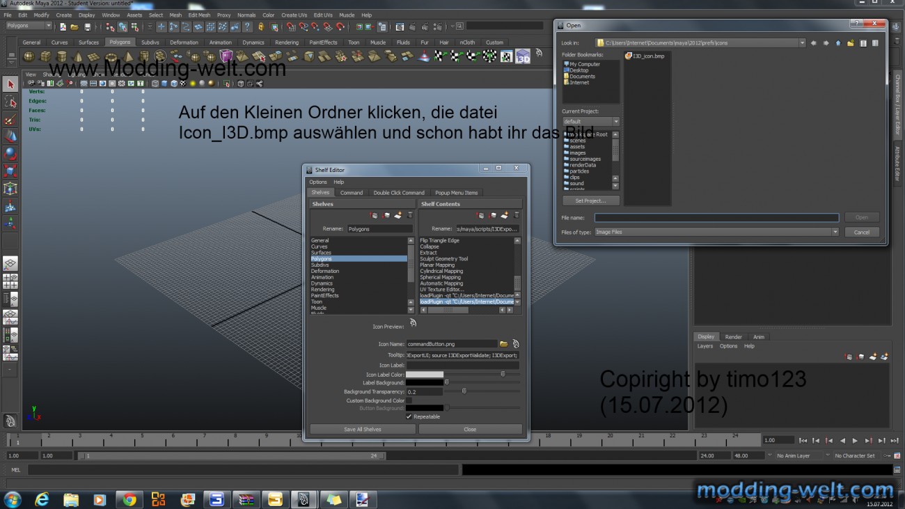This screenshot has width=905, height=509.
Task: Create a polygon sphere from the shelf
Action: 29,56
